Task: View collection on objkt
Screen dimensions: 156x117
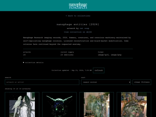Action: (x=78, y=32)
